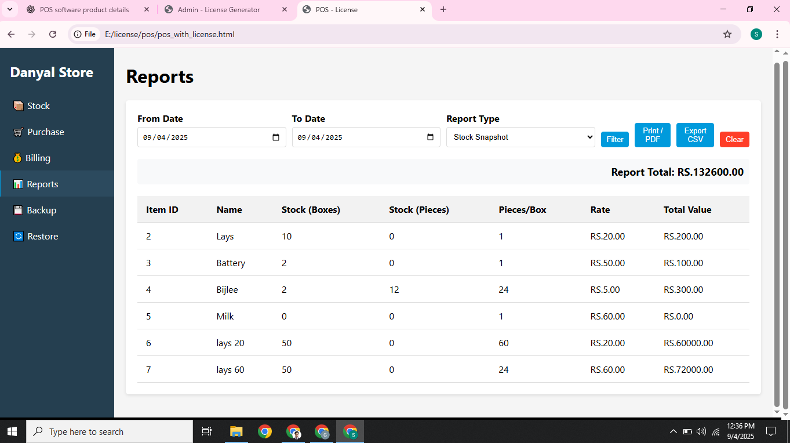790x443 pixels.
Task: Switch to POS software product details tab
Action: [x=85, y=9]
